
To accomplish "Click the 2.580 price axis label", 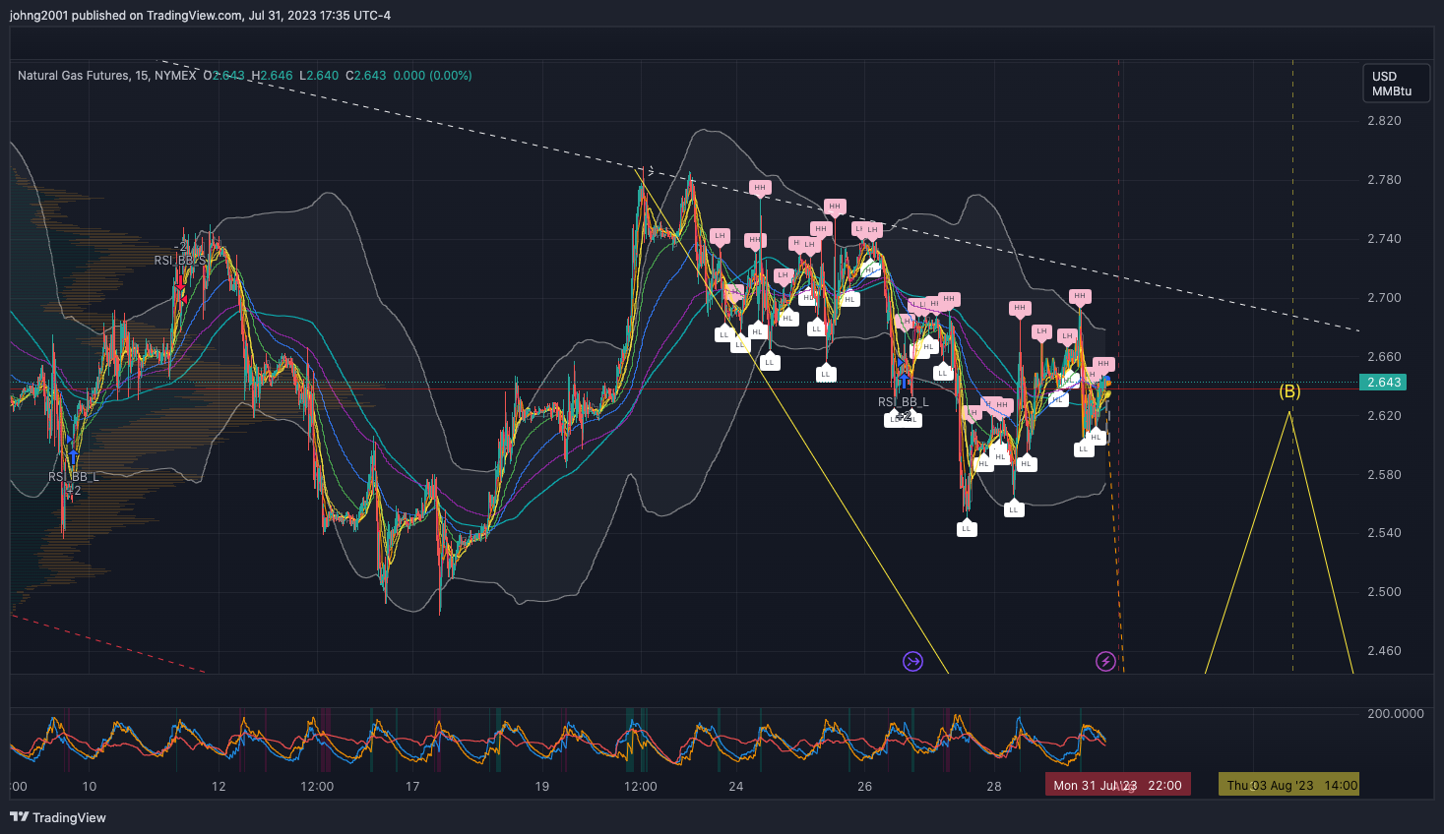I will pyautogui.click(x=1384, y=475).
